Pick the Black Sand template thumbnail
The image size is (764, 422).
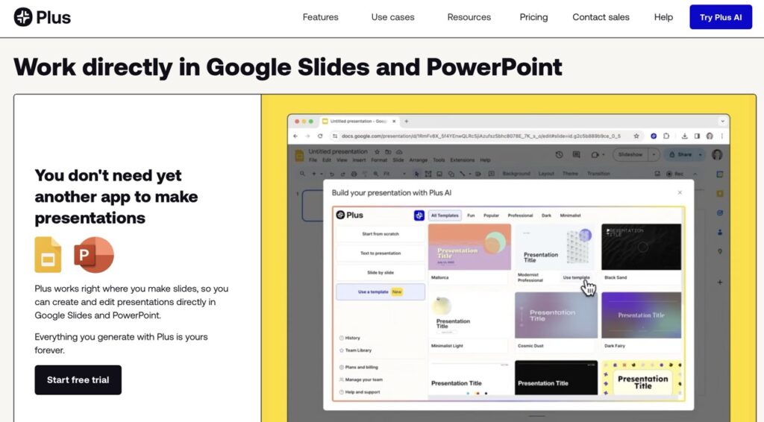pos(641,247)
